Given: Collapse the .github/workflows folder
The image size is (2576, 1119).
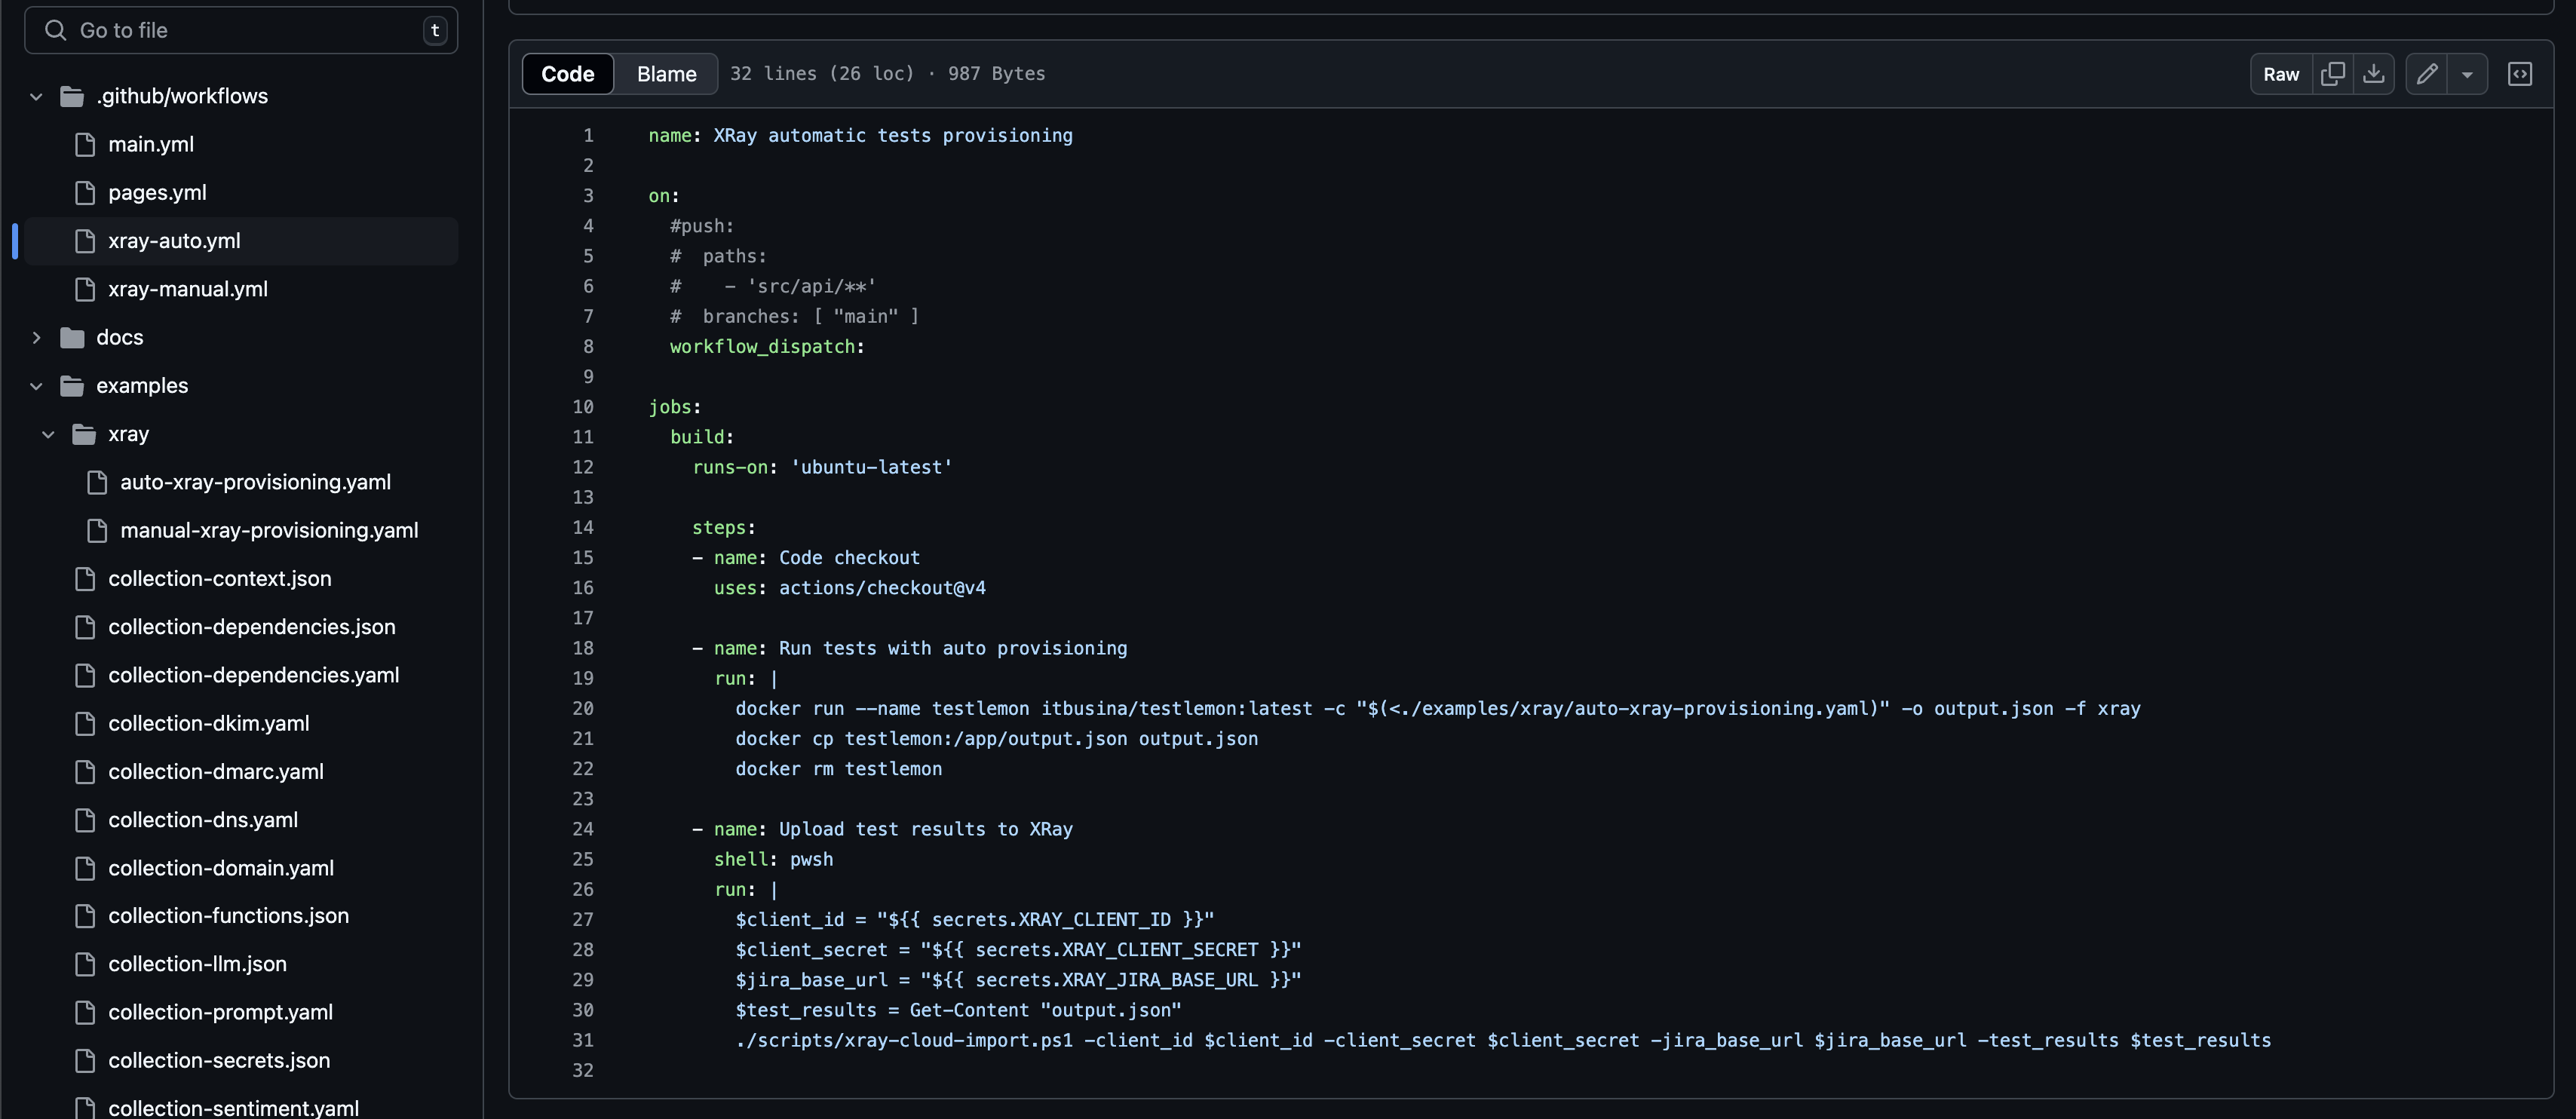Looking at the screenshot, I should (36, 96).
